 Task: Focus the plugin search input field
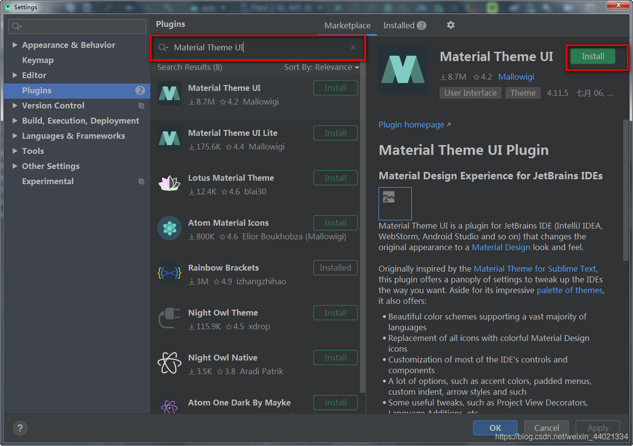pos(258,47)
